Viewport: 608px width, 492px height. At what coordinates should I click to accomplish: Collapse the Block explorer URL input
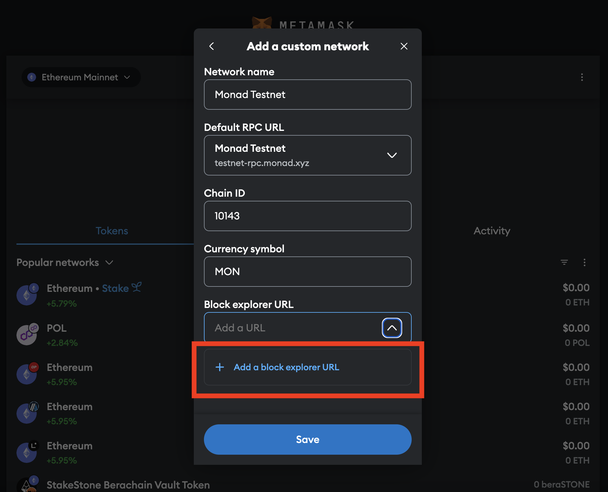click(392, 328)
